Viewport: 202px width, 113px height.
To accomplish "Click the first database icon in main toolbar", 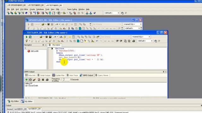I will tap(8, 13).
